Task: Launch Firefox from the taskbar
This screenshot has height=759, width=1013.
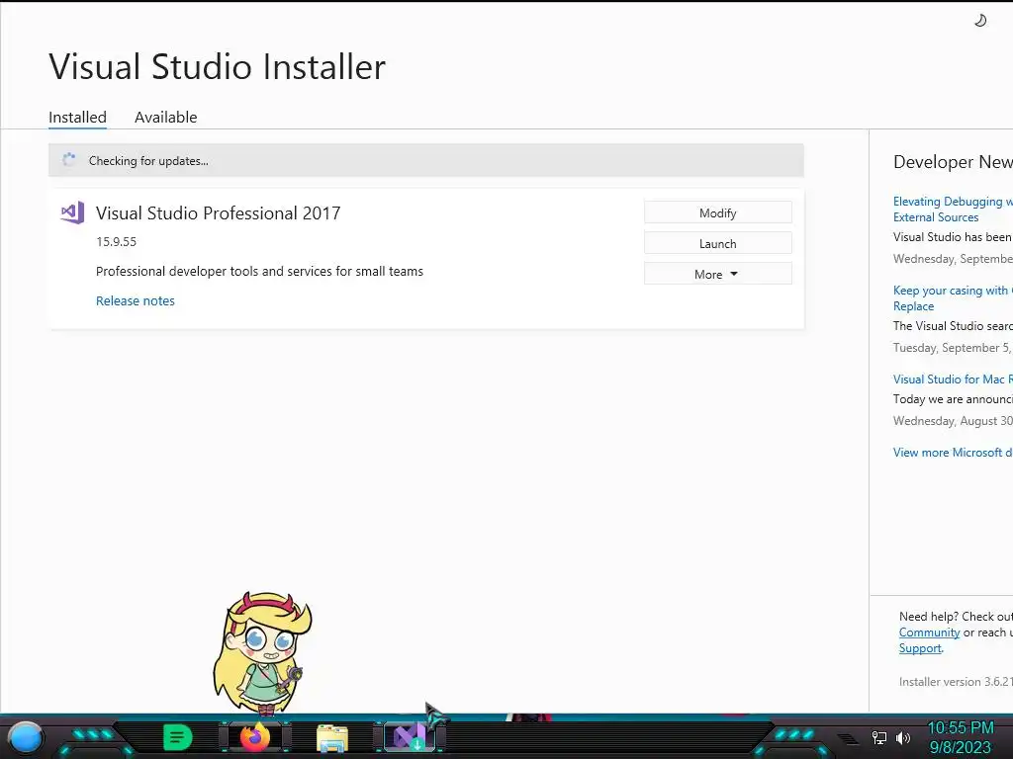Action: coord(254,737)
